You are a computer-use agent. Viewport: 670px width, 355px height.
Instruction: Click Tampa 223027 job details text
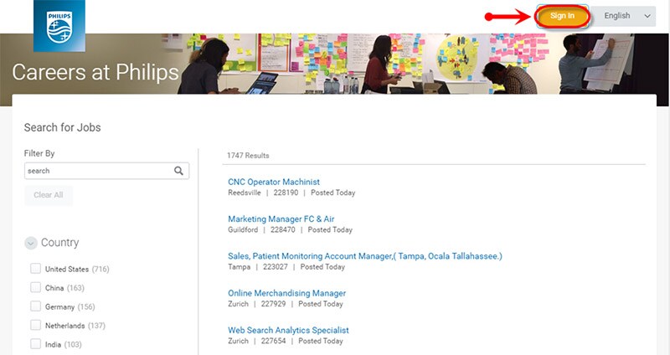tap(286, 267)
